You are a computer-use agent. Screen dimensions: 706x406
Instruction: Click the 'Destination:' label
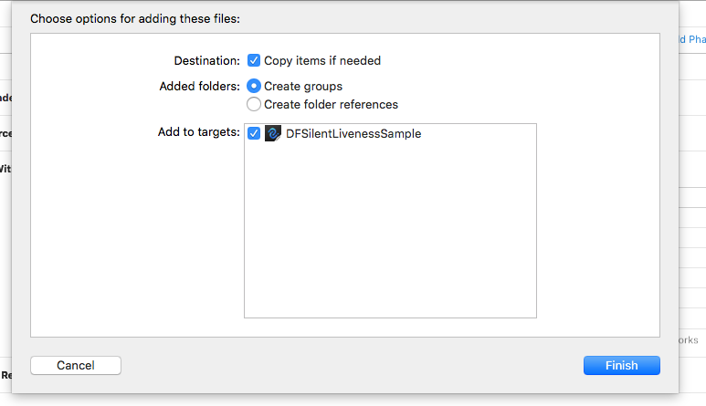[x=206, y=61]
